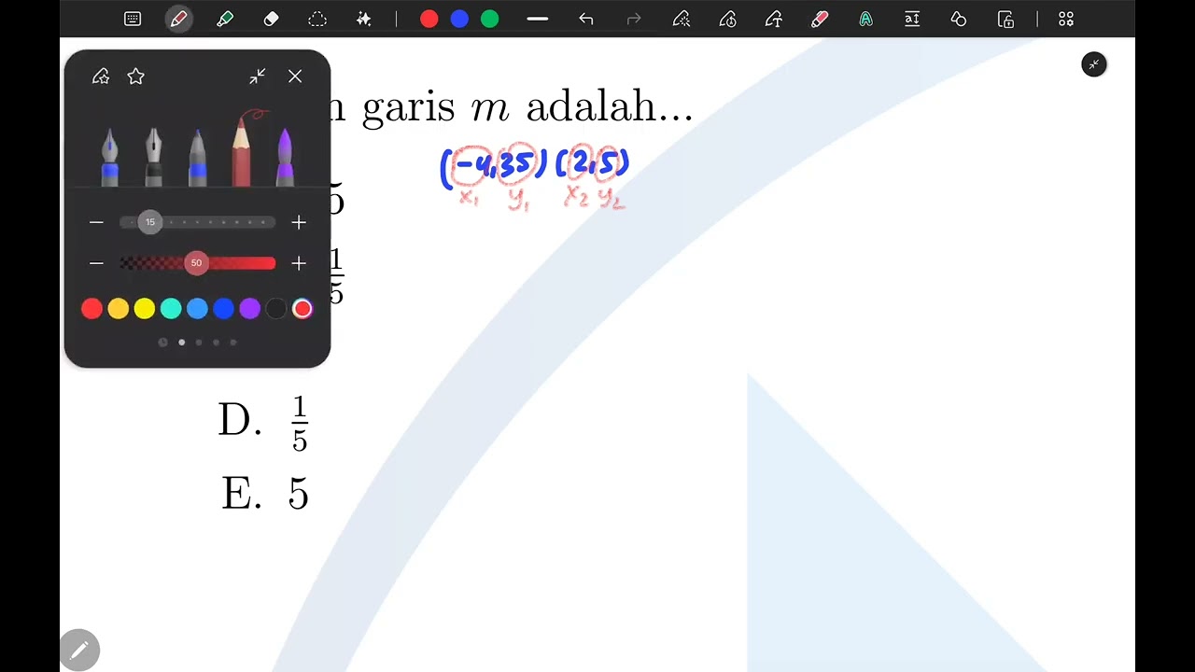Click answer option E 5
This screenshot has height=672, width=1195.
265,494
